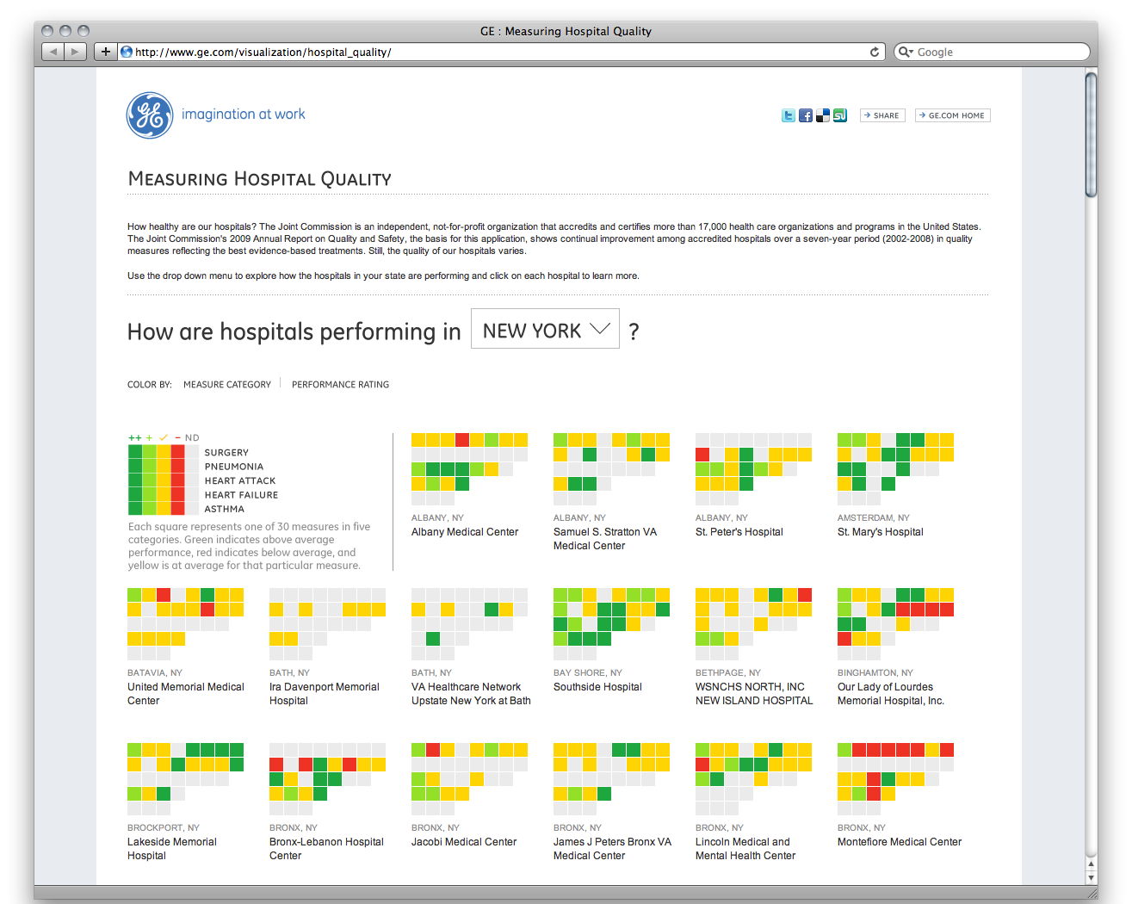Open the Google search engine dropdown arrow
The height and width of the screenshot is (904, 1132).
tap(906, 52)
